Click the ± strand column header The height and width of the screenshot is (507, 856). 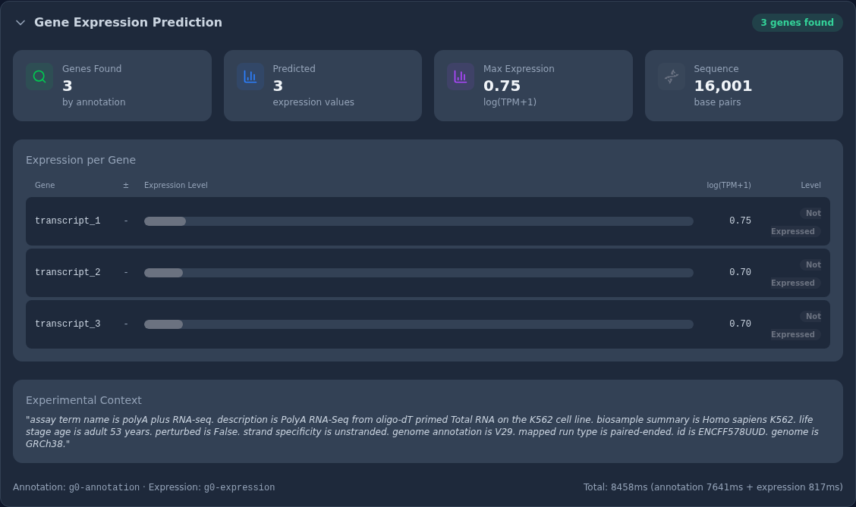click(x=126, y=186)
